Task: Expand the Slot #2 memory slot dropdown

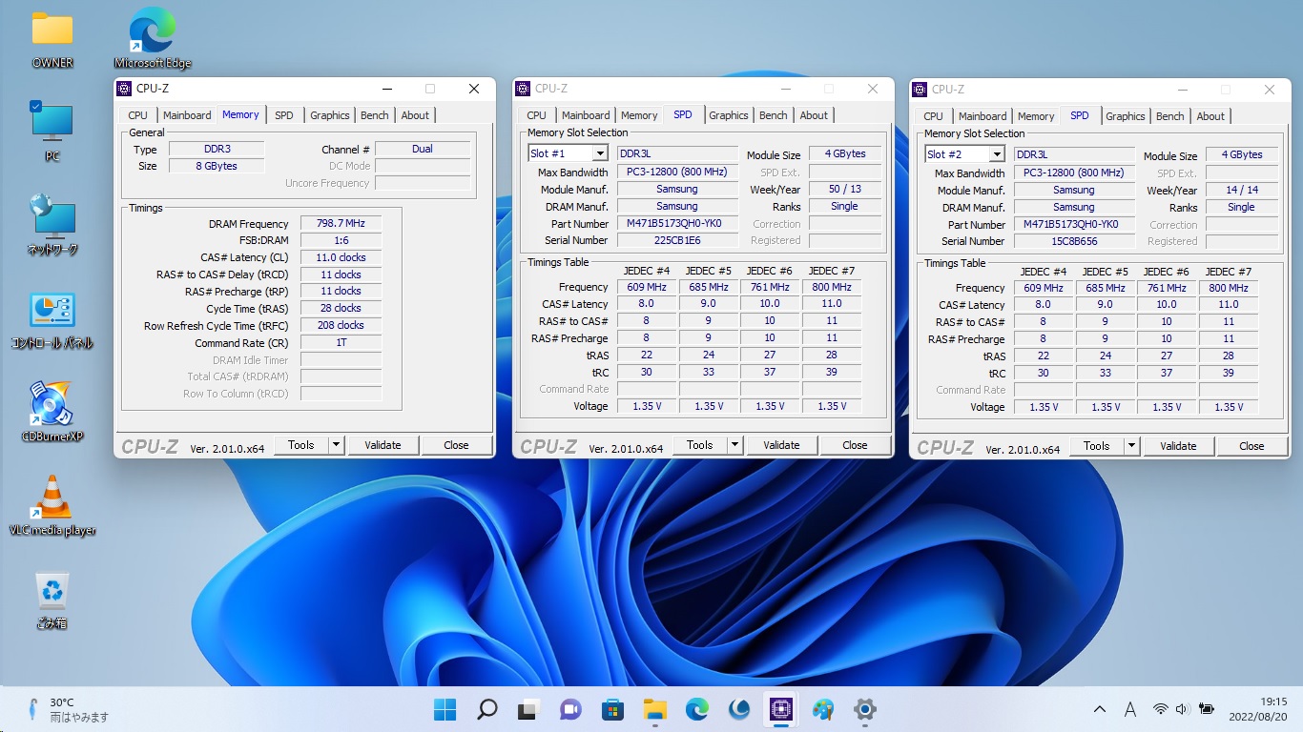Action: point(997,154)
